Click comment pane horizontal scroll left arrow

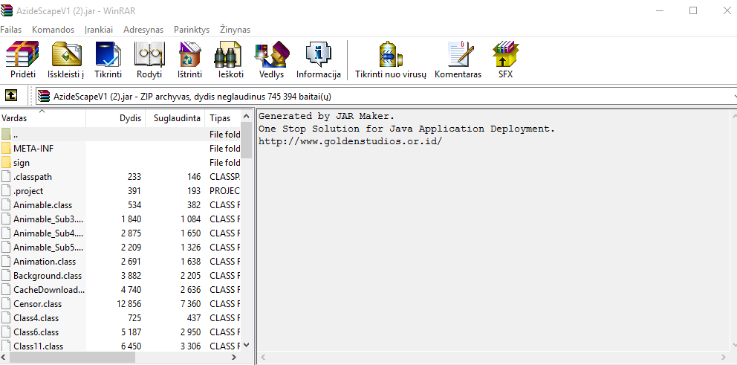(x=263, y=358)
